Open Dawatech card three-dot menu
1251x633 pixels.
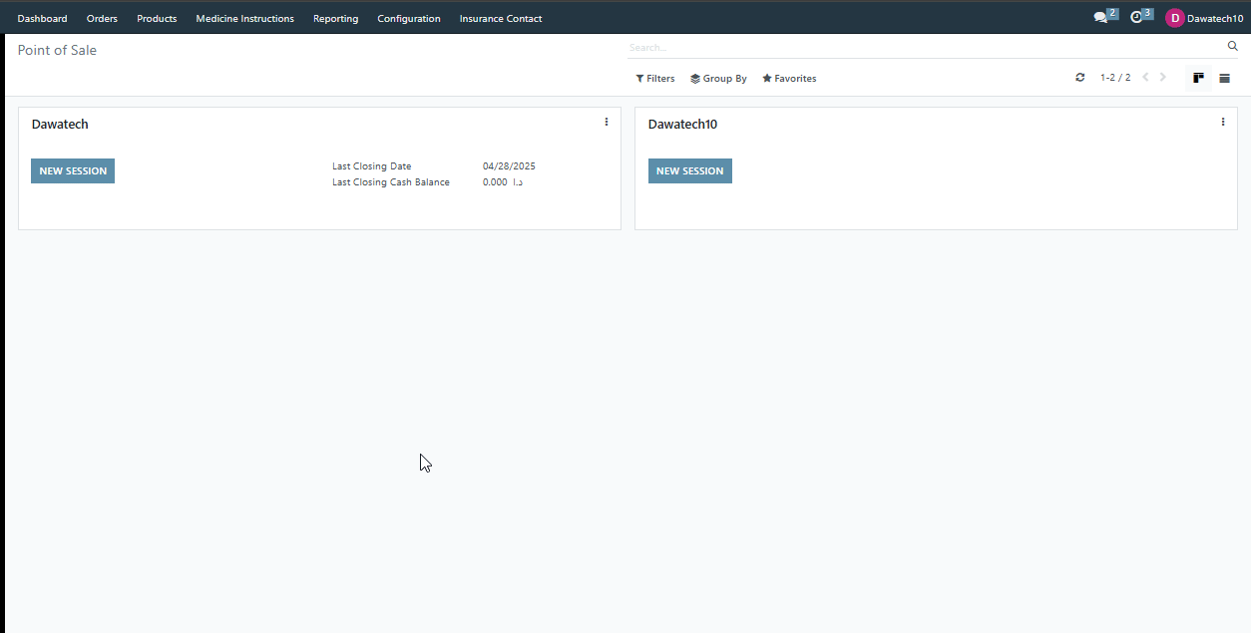607,122
